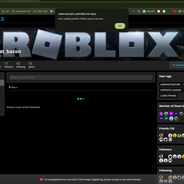Image resolution: width=184 pixels, height=184 pixels.
Task: Open the second space avatar in top row
Action: [166, 114]
